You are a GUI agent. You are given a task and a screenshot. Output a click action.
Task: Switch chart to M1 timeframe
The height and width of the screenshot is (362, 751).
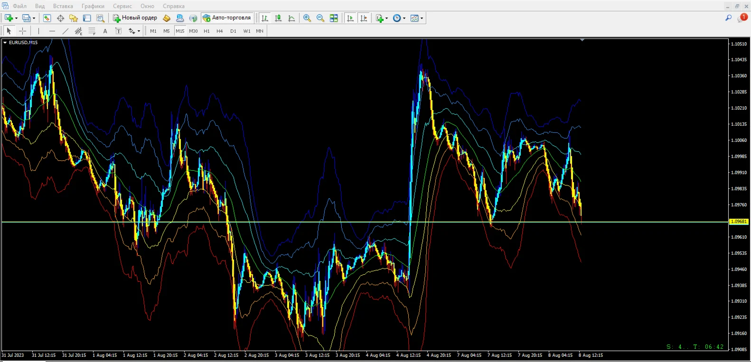click(x=153, y=31)
